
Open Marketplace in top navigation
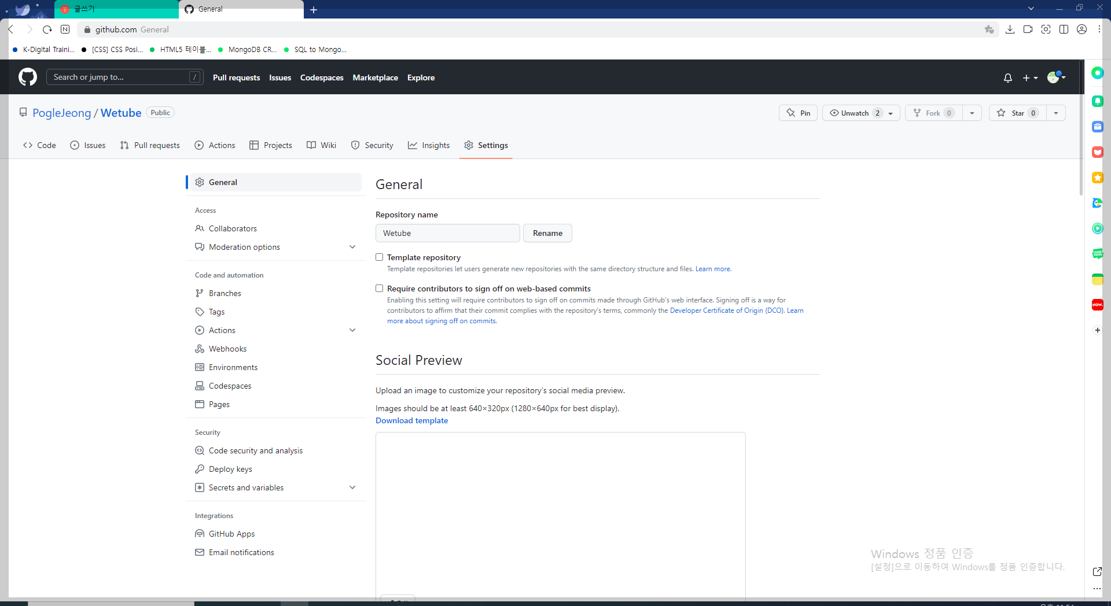375,77
